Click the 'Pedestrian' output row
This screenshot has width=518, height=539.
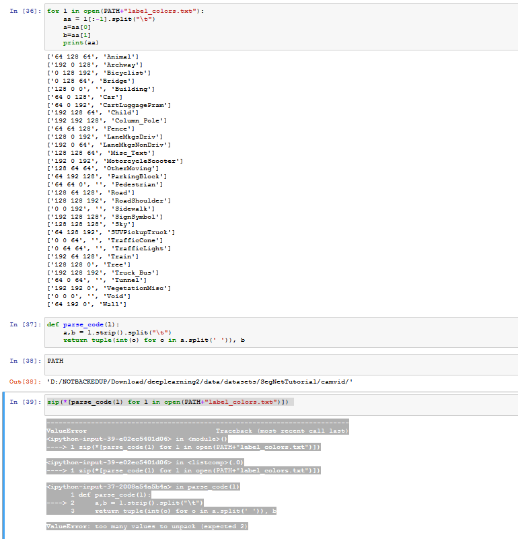point(102,184)
